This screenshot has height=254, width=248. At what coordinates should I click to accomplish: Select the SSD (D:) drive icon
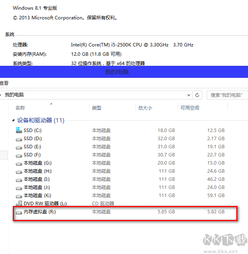19,139
